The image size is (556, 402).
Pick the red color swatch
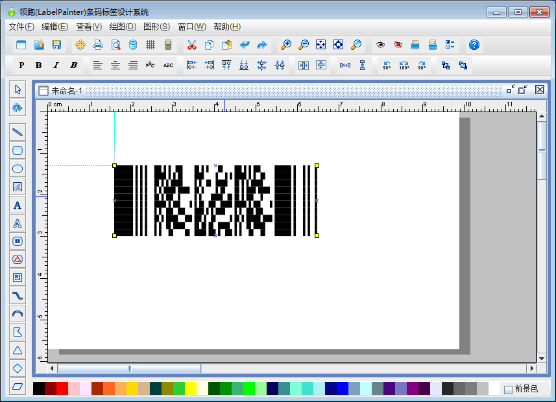tap(62, 388)
